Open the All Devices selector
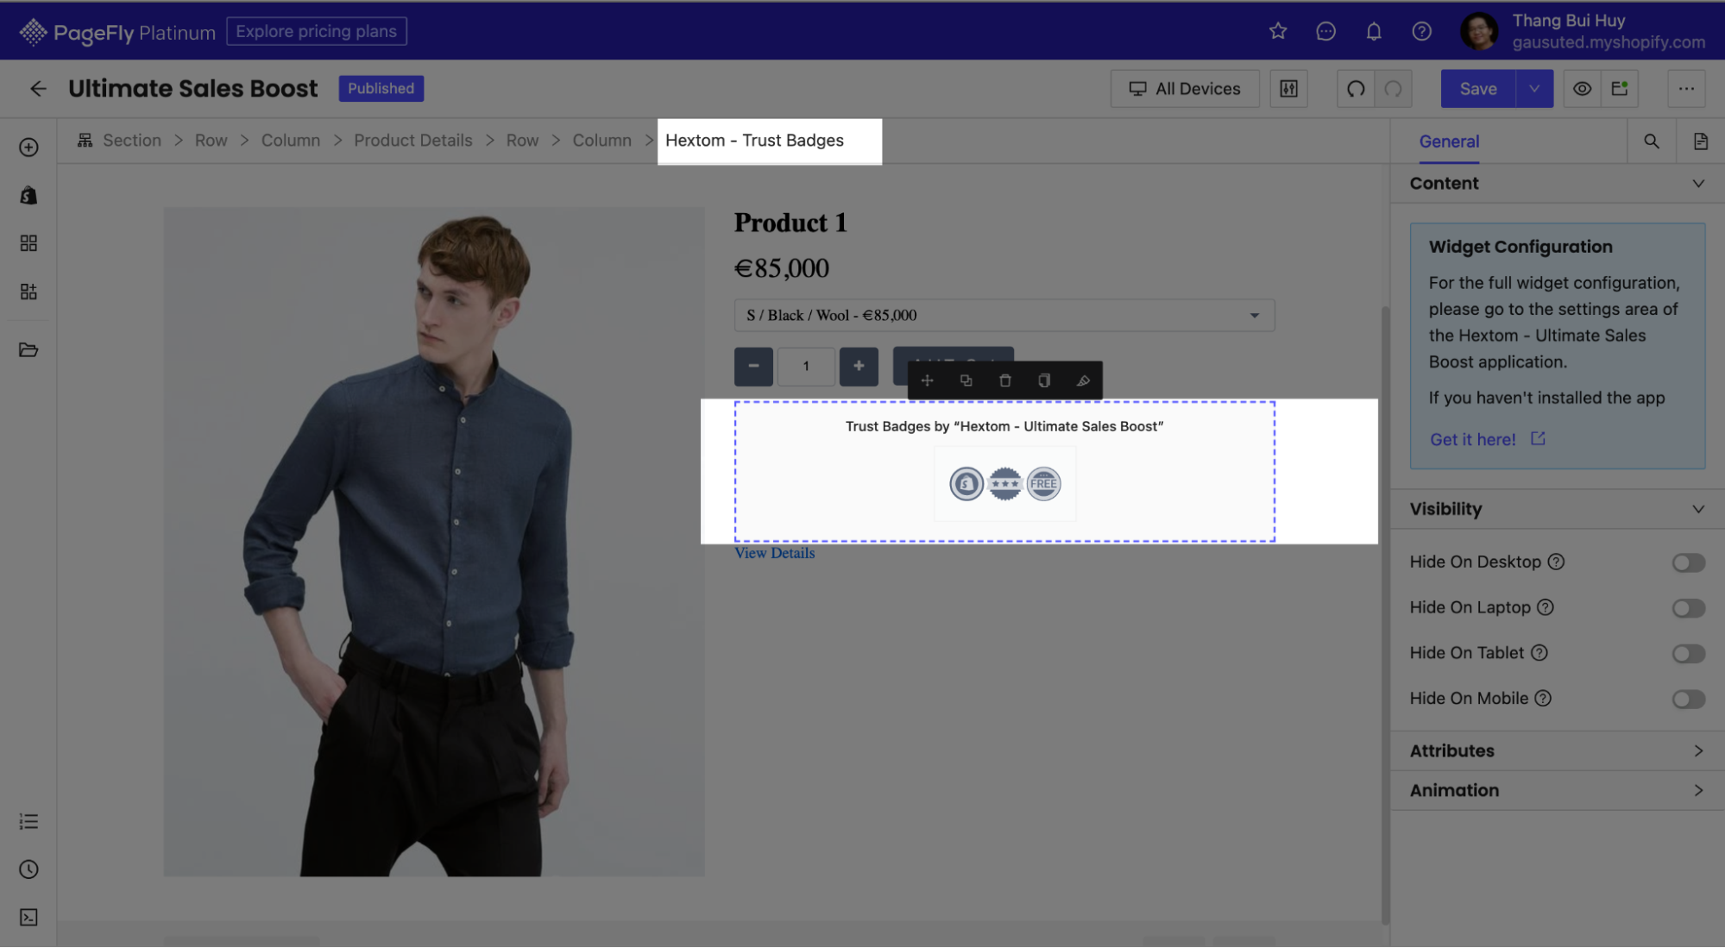 (1185, 89)
